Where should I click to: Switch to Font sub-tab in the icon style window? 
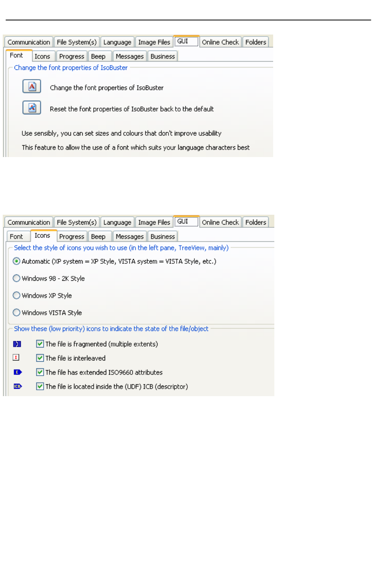pos(18,236)
